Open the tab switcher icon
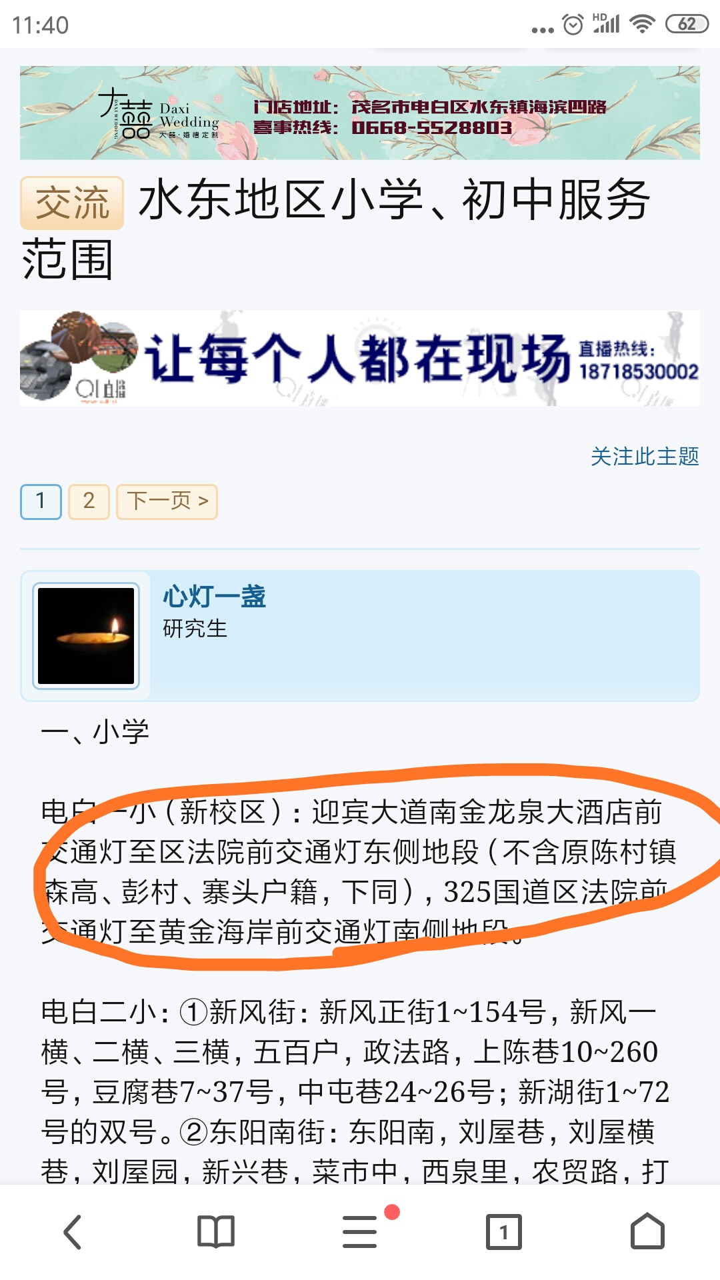The height and width of the screenshot is (1280, 720). (504, 1231)
